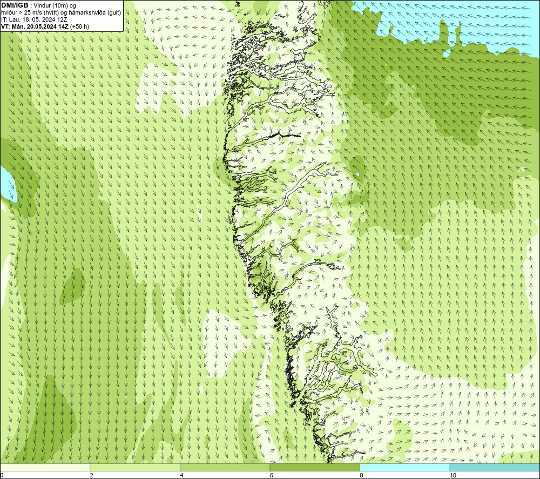Click the 4–6 m/s medium green scale segment
540x479 pixels.
click(225, 467)
